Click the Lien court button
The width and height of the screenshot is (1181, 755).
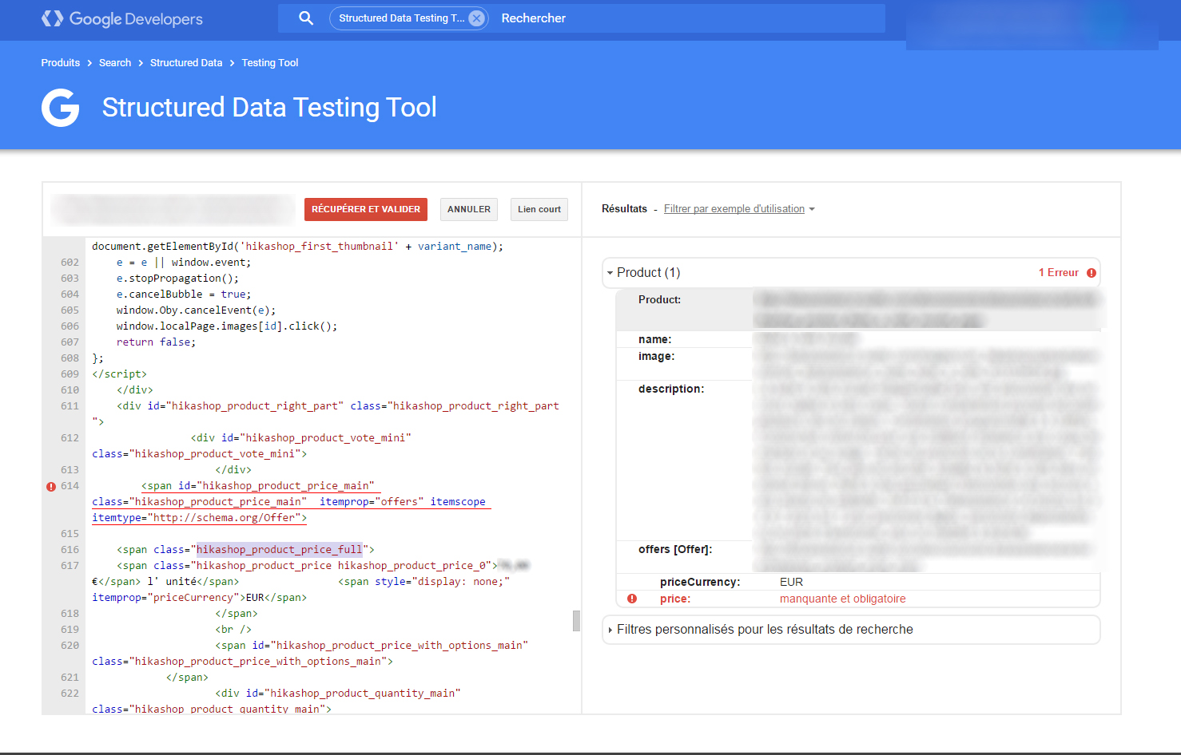click(539, 209)
